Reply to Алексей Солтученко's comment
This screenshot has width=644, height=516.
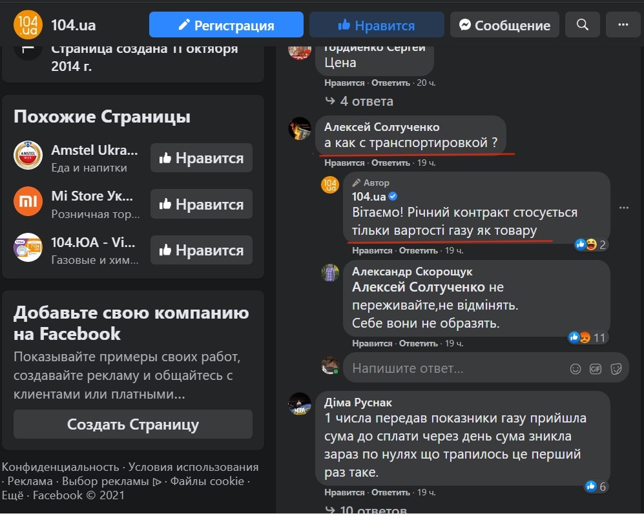click(391, 163)
